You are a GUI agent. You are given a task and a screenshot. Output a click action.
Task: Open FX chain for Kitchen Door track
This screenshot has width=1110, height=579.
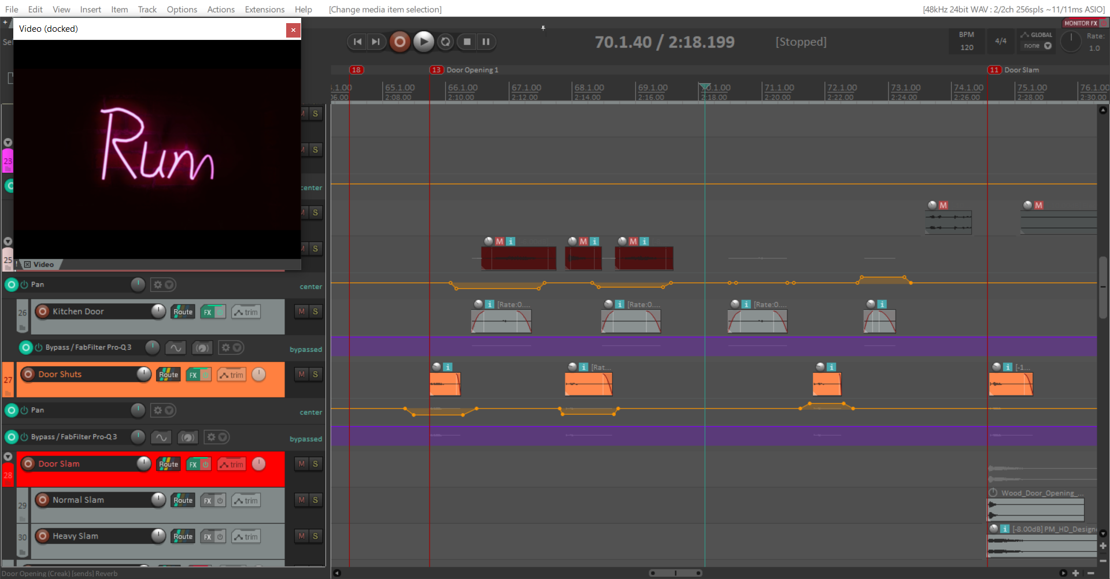(x=208, y=312)
